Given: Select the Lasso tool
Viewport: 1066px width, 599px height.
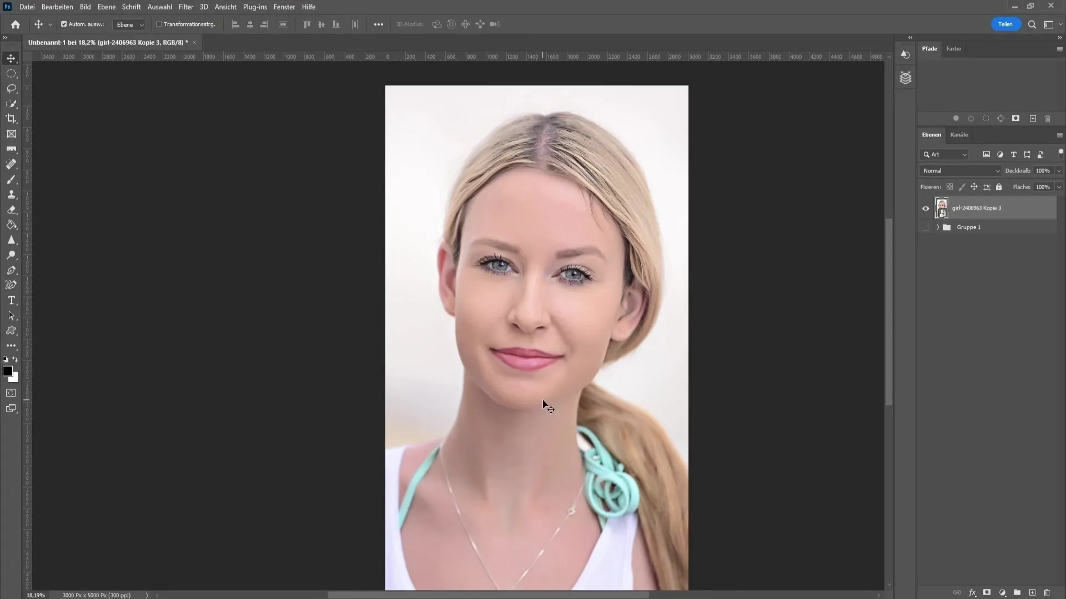Looking at the screenshot, I should point(11,89).
